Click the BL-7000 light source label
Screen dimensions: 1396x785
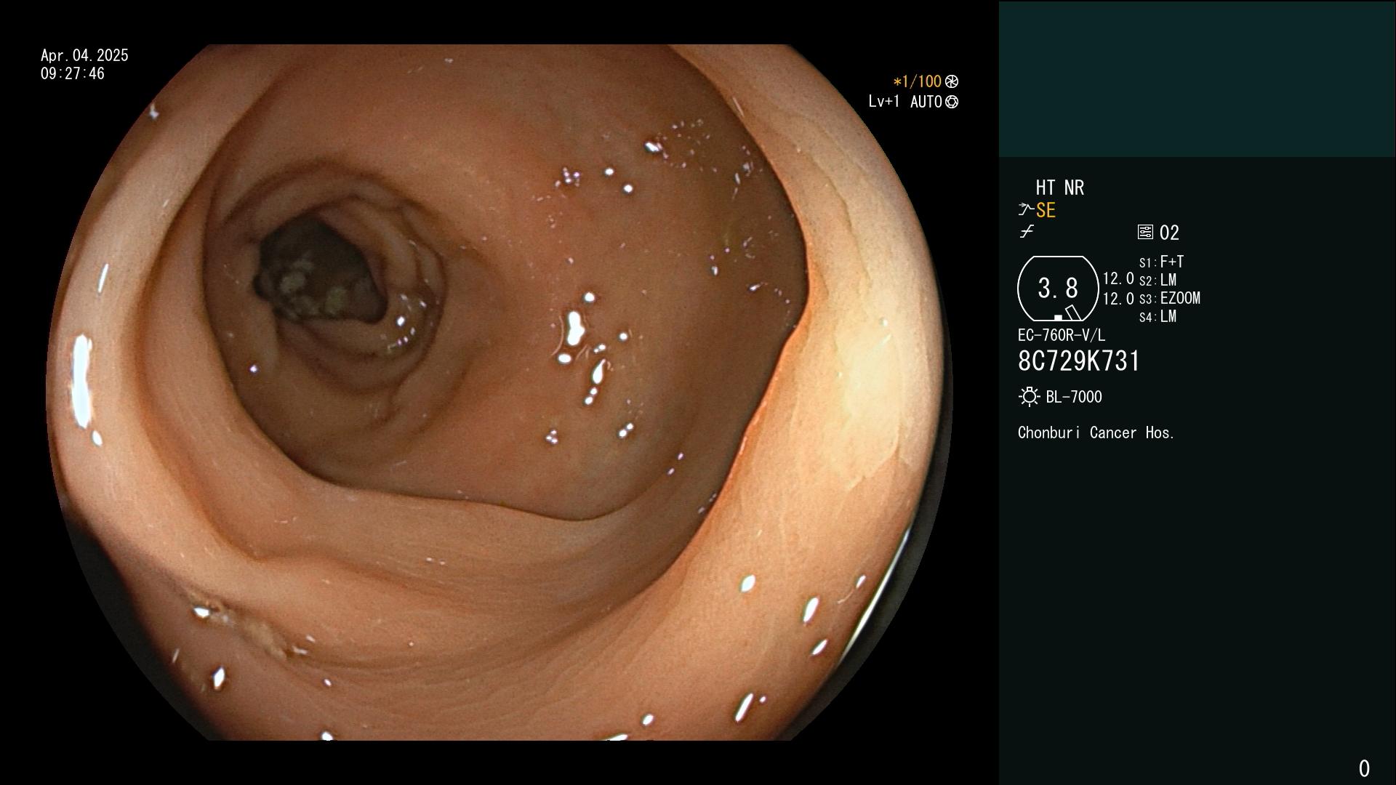[1074, 397]
